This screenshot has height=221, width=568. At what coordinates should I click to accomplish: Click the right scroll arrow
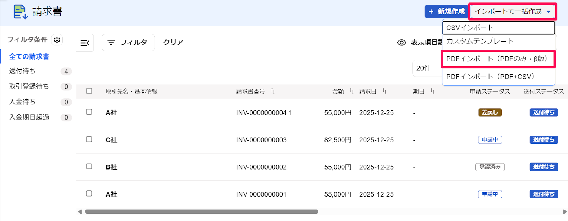pyautogui.click(x=565, y=212)
